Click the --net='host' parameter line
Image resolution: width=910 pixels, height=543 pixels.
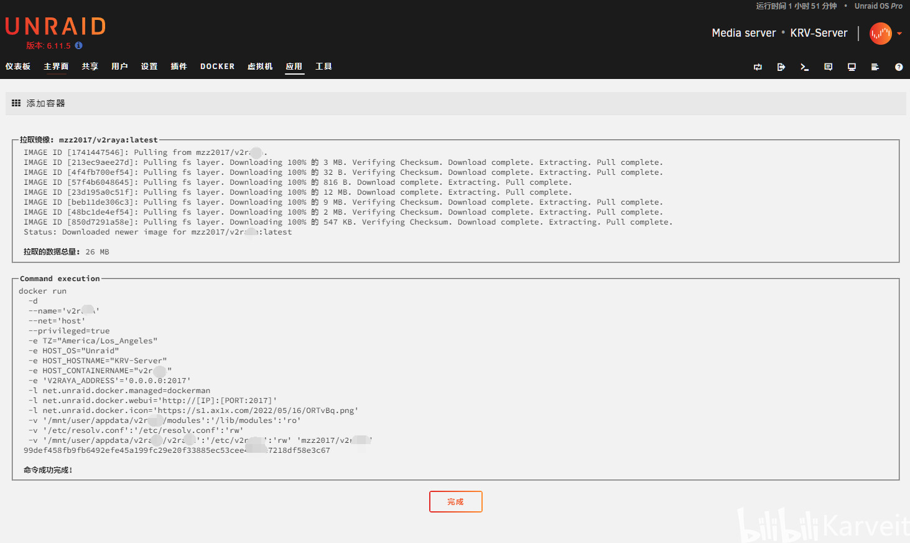pyautogui.click(x=57, y=321)
